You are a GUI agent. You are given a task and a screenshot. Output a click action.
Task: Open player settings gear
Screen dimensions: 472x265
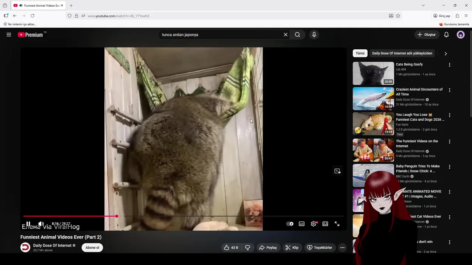(x=313, y=224)
